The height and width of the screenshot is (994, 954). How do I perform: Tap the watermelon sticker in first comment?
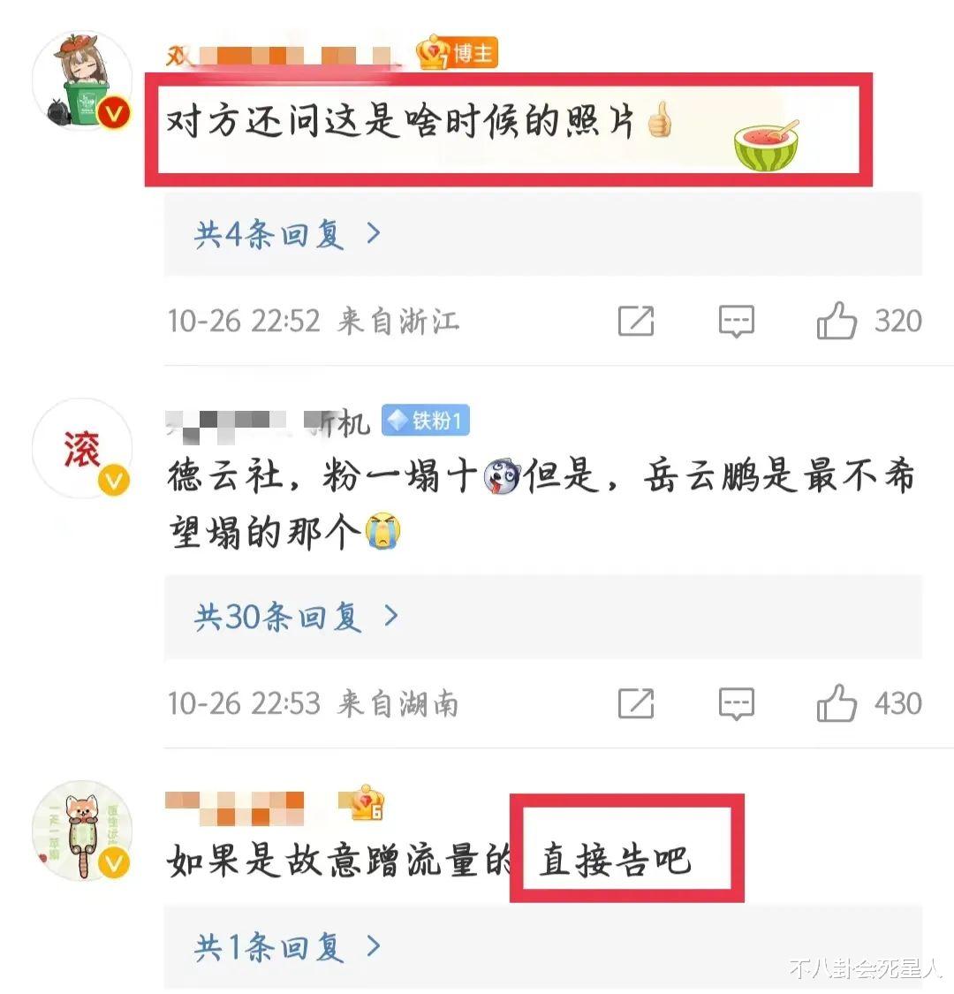767,147
